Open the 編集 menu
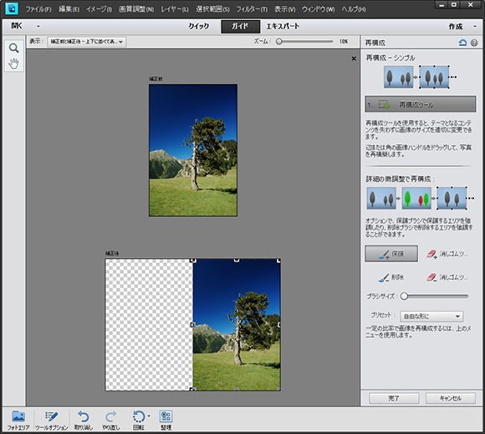The height and width of the screenshot is (434, 485). [69, 9]
